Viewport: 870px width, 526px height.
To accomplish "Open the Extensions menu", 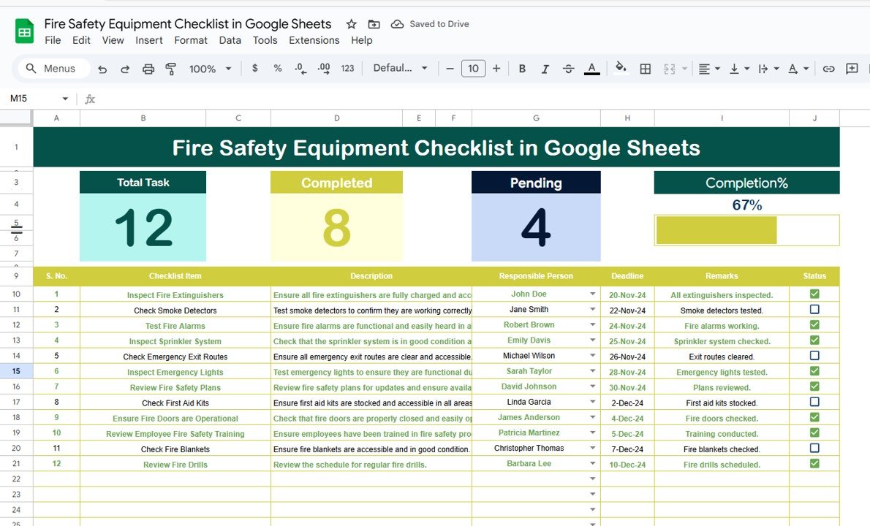I will point(314,40).
